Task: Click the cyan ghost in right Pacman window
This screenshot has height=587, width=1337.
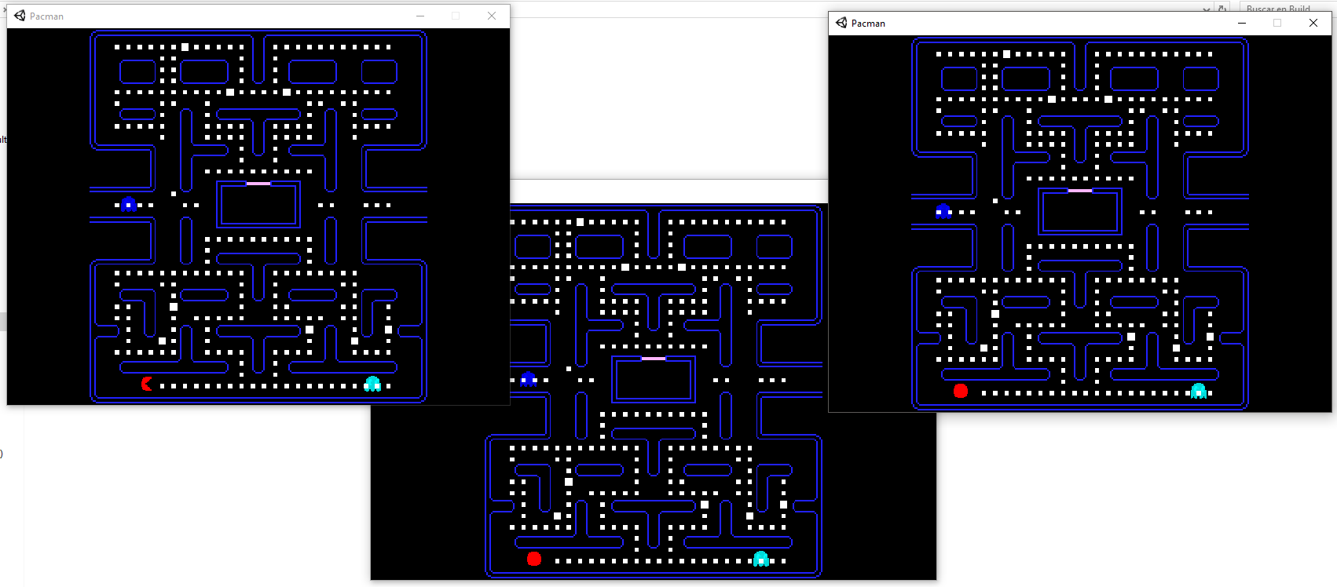Action: pyautogui.click(x=1198, y=391)
